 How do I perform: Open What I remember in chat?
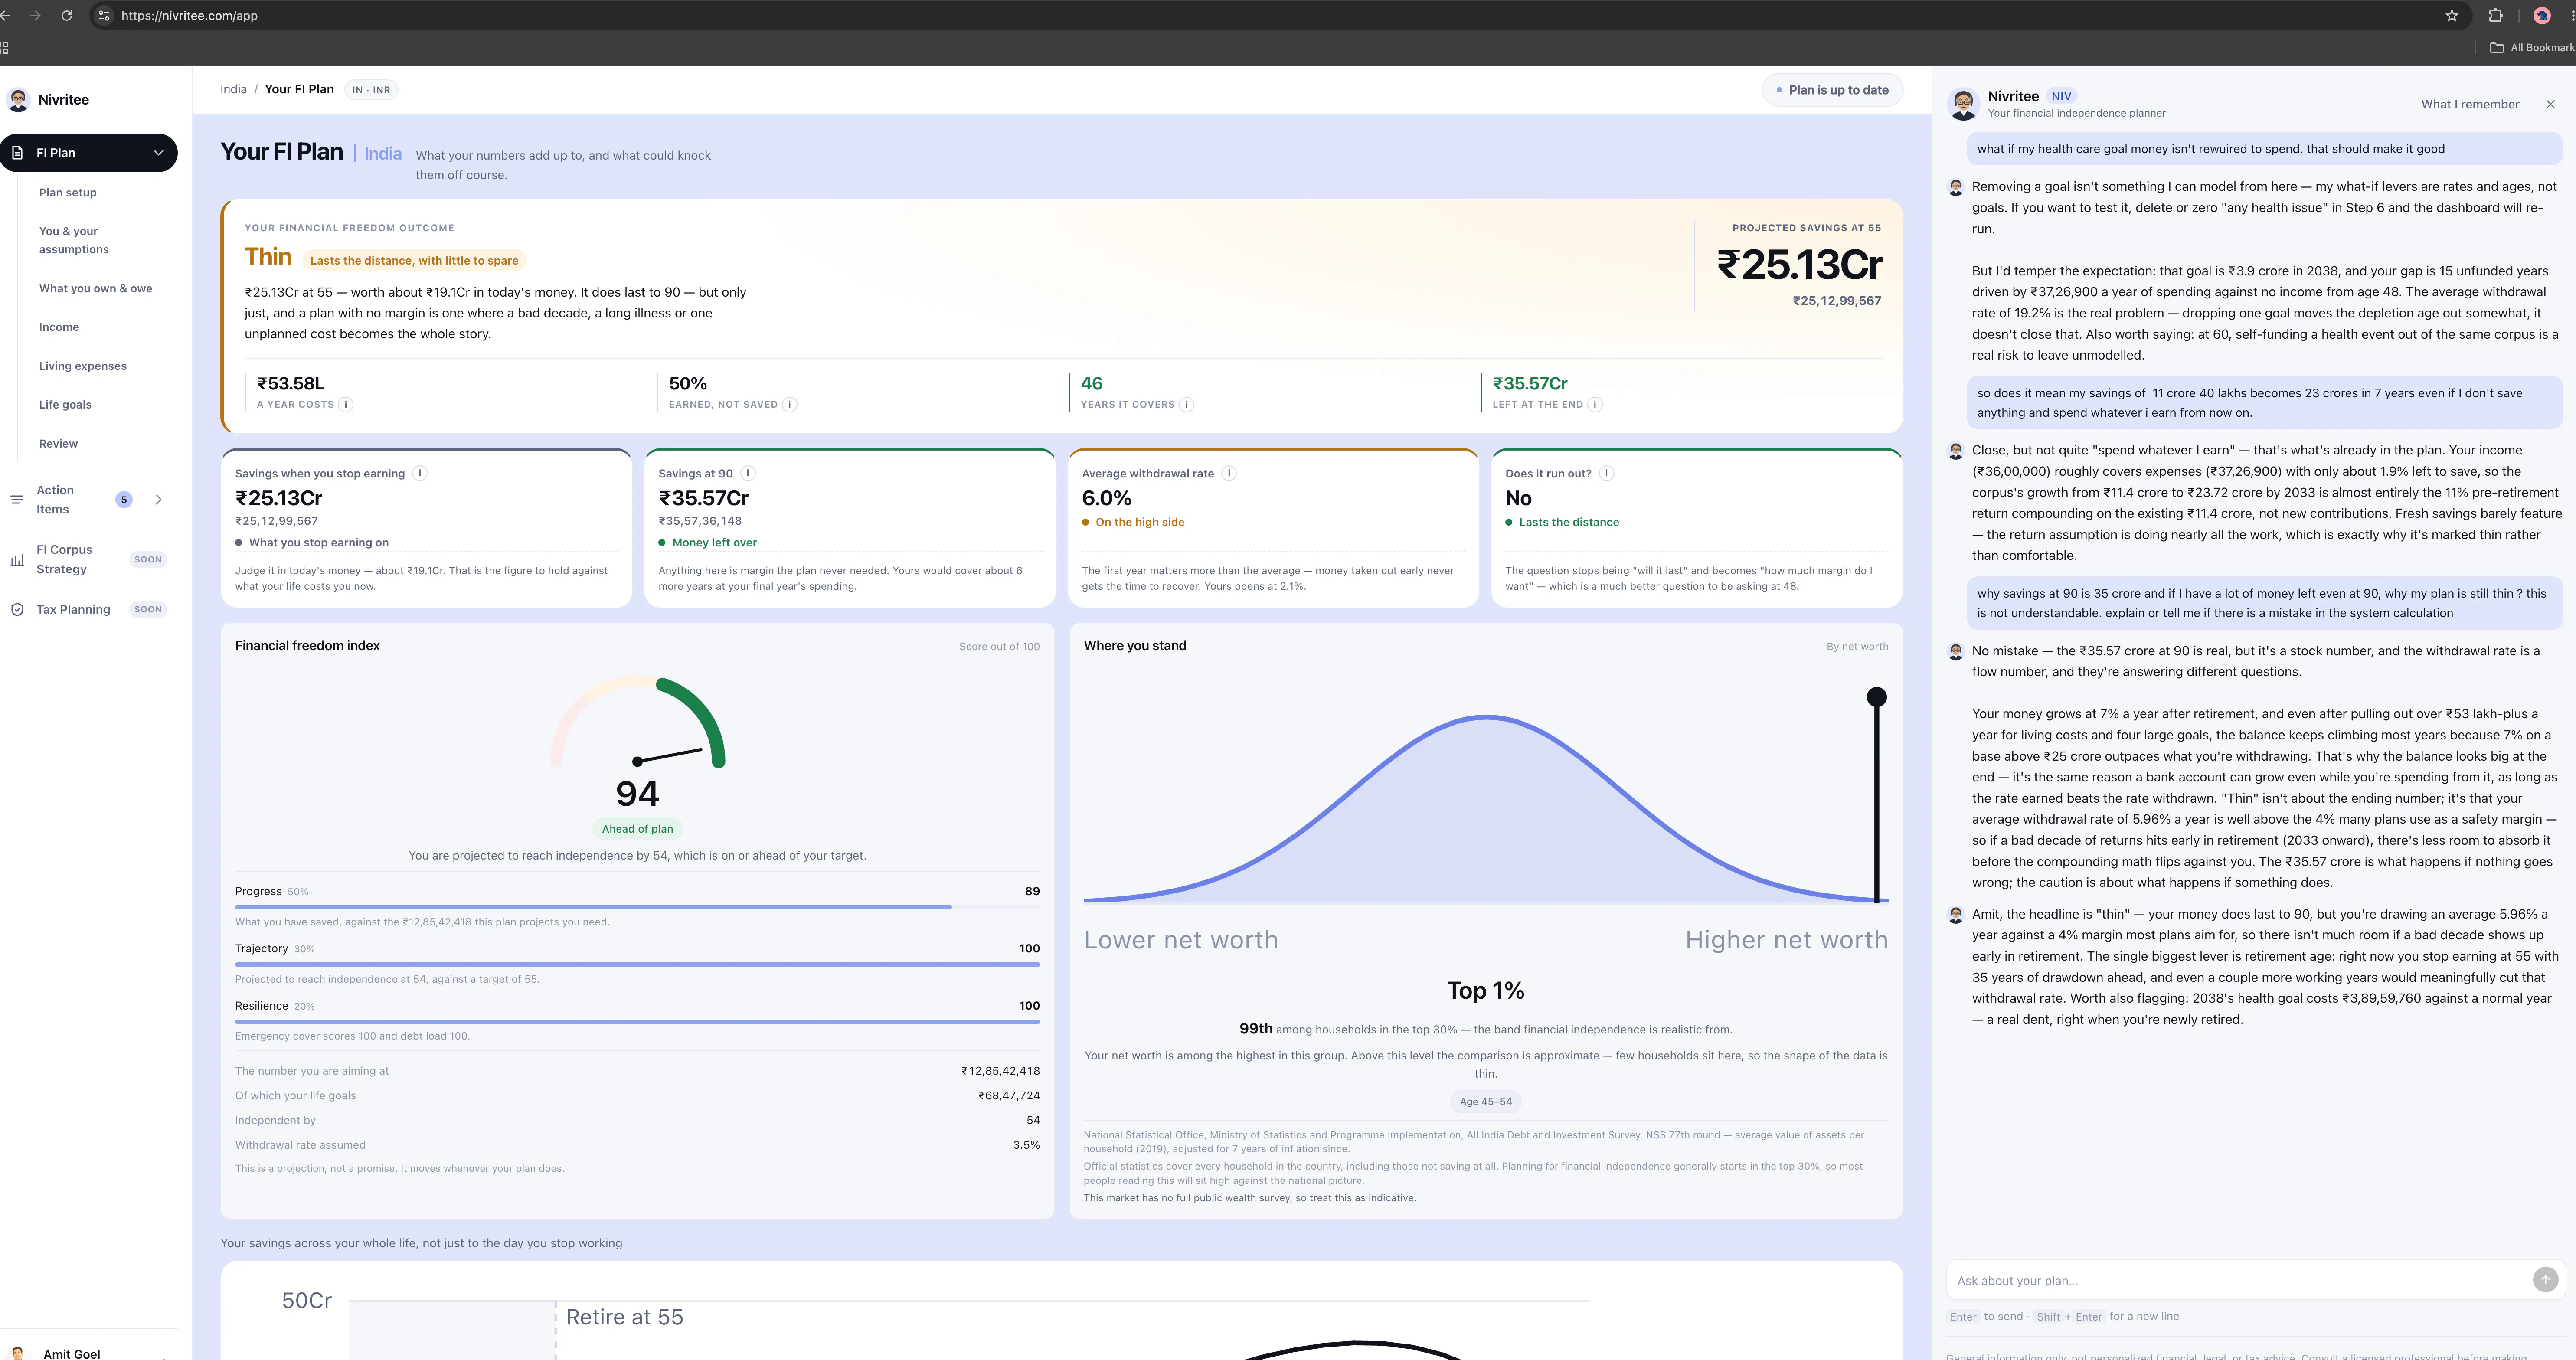coord(2470,104)
